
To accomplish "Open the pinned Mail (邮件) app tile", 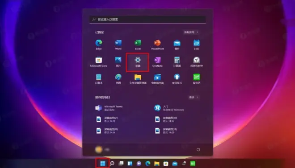I will click(177, 45).
